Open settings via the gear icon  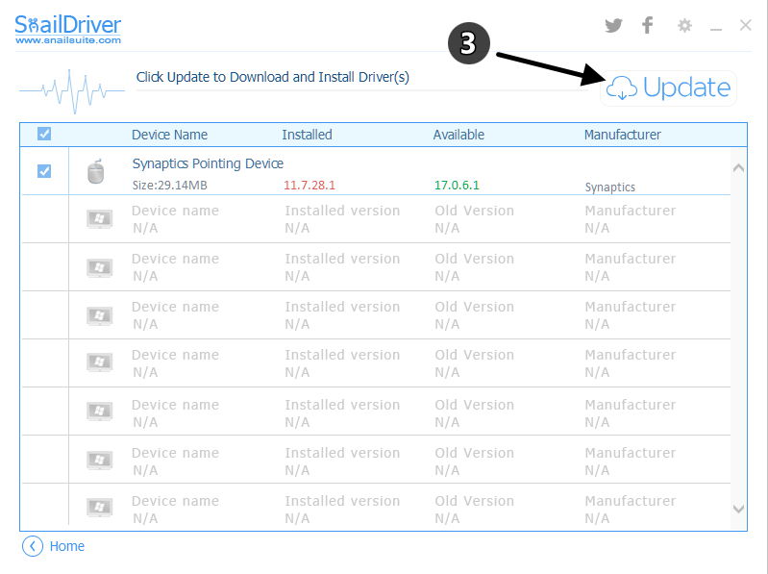pyautogui.click(x=684, y=26)
